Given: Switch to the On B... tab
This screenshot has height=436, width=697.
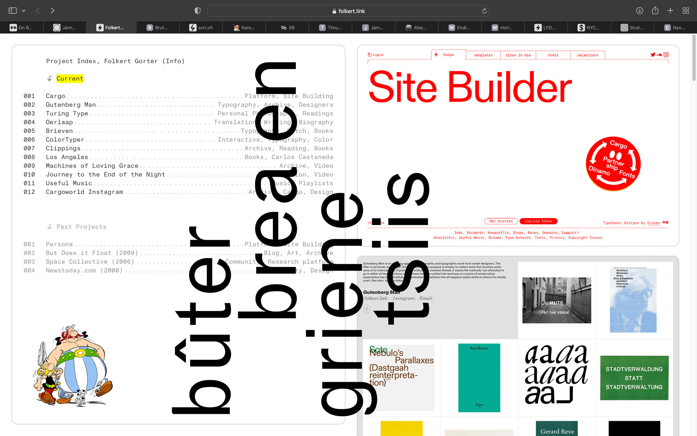Looking at the screenshot, I should (x=21, y=28).
